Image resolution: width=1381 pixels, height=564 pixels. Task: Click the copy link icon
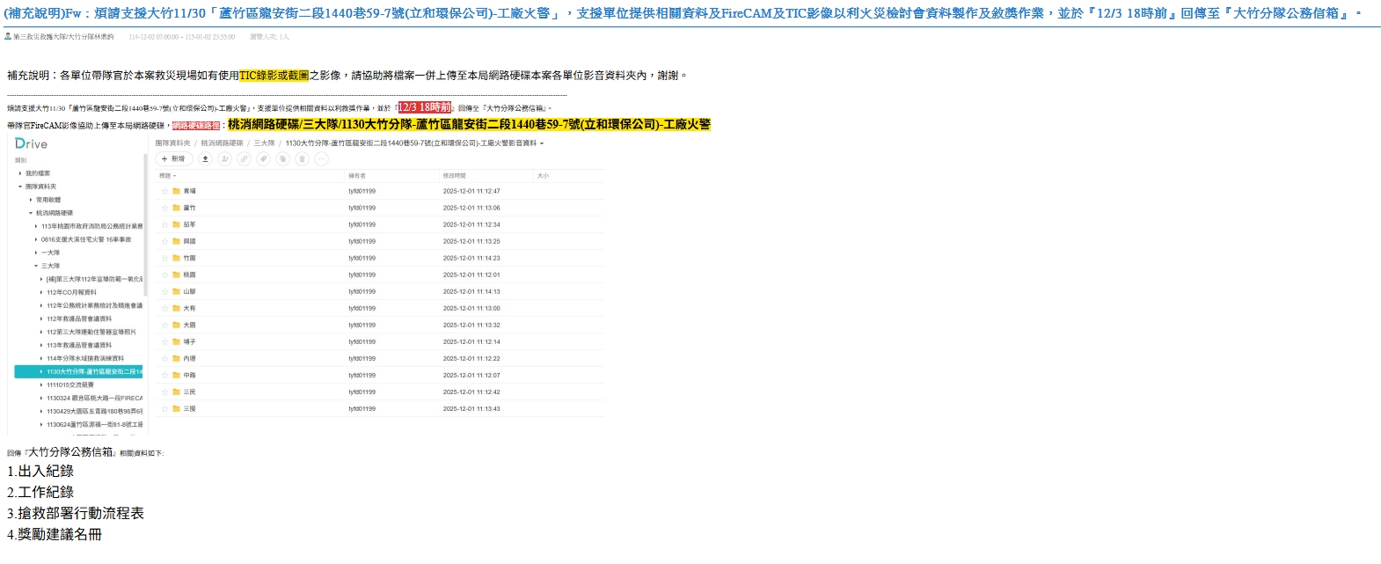pyautogui.click(x=244, y=159)
